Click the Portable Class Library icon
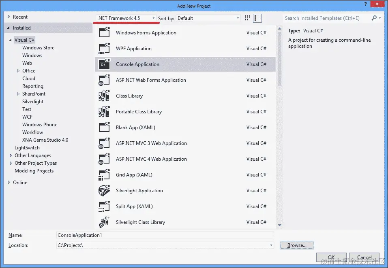The image size is (388, 268). pos(104,112)
